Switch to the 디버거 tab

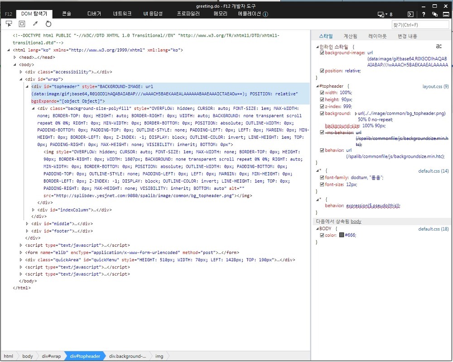(94, 14)
